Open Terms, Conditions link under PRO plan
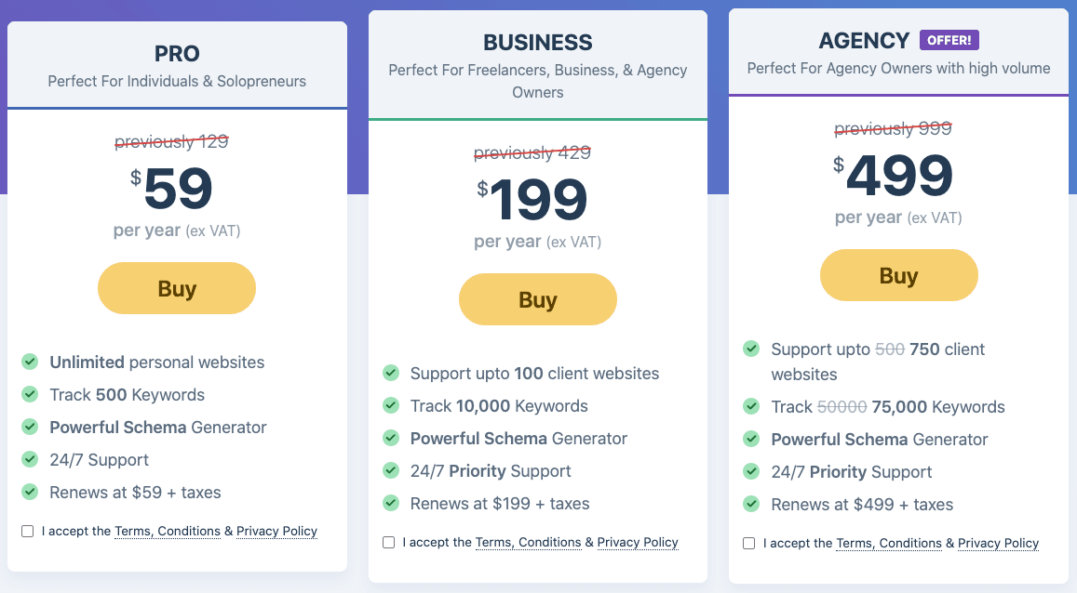This screenshot has height=593, width=1077. pyautogui.click(x=168, y=532)
